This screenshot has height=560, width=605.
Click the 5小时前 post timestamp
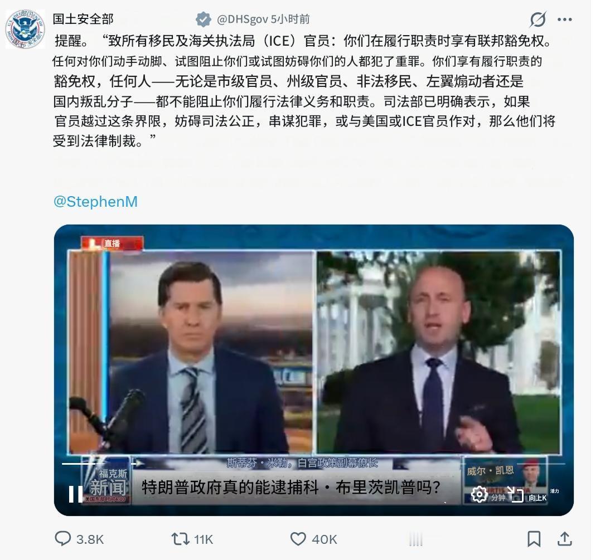(290, 19)
